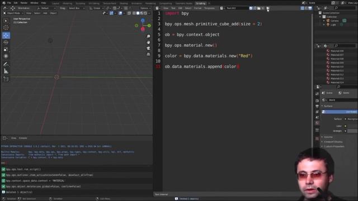Click the viewport pan hand icon
The width and height of the screenshot is (358, 201).
148,42
